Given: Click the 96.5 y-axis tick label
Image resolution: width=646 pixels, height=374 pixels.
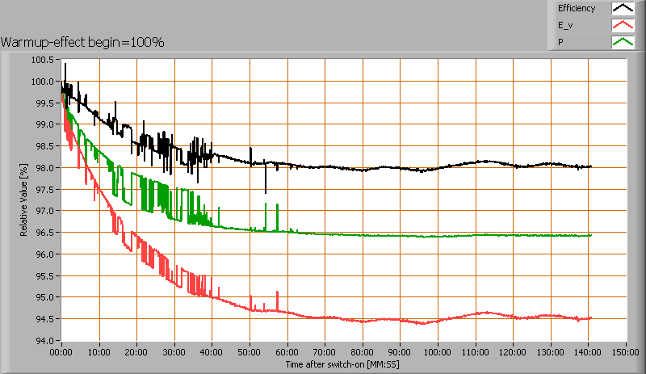Looking at the screenshot, I should (x=45, y=233).
